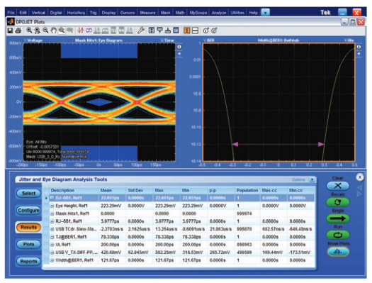Image resolution: width=372 pixels, height=283 pixels.
Task: Click the dock-bottom layout icon
Action: tap(168, 30)
